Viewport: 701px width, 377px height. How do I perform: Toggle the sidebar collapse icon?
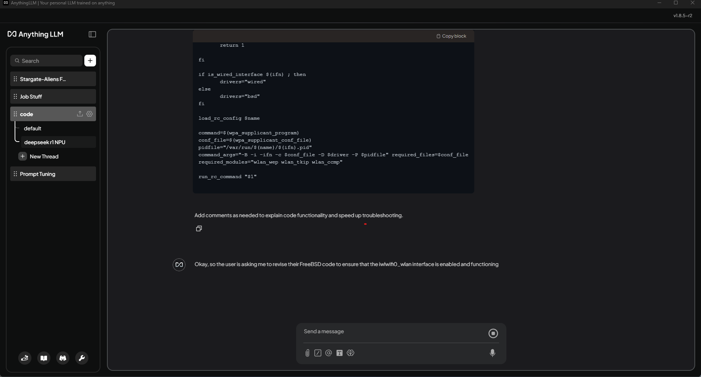tap(92, 34)
